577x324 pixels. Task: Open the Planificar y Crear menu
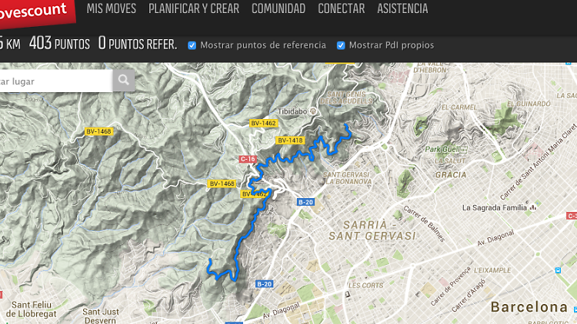coord(194,8)
